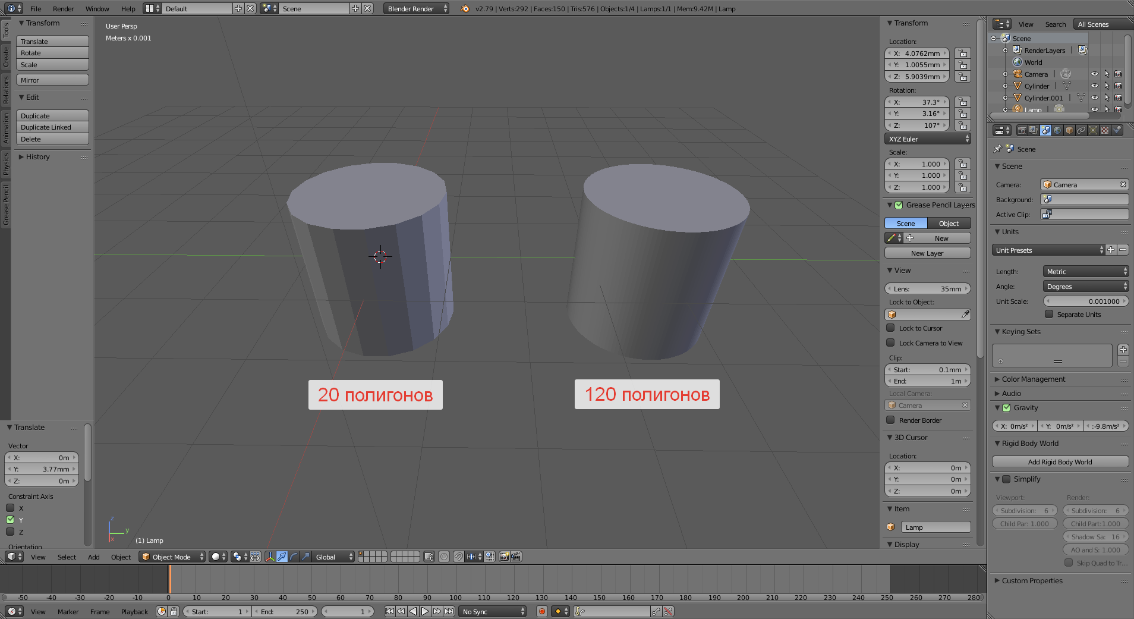Expand the Color Management panel
1134x619 pixels.
click(1033, 379)
